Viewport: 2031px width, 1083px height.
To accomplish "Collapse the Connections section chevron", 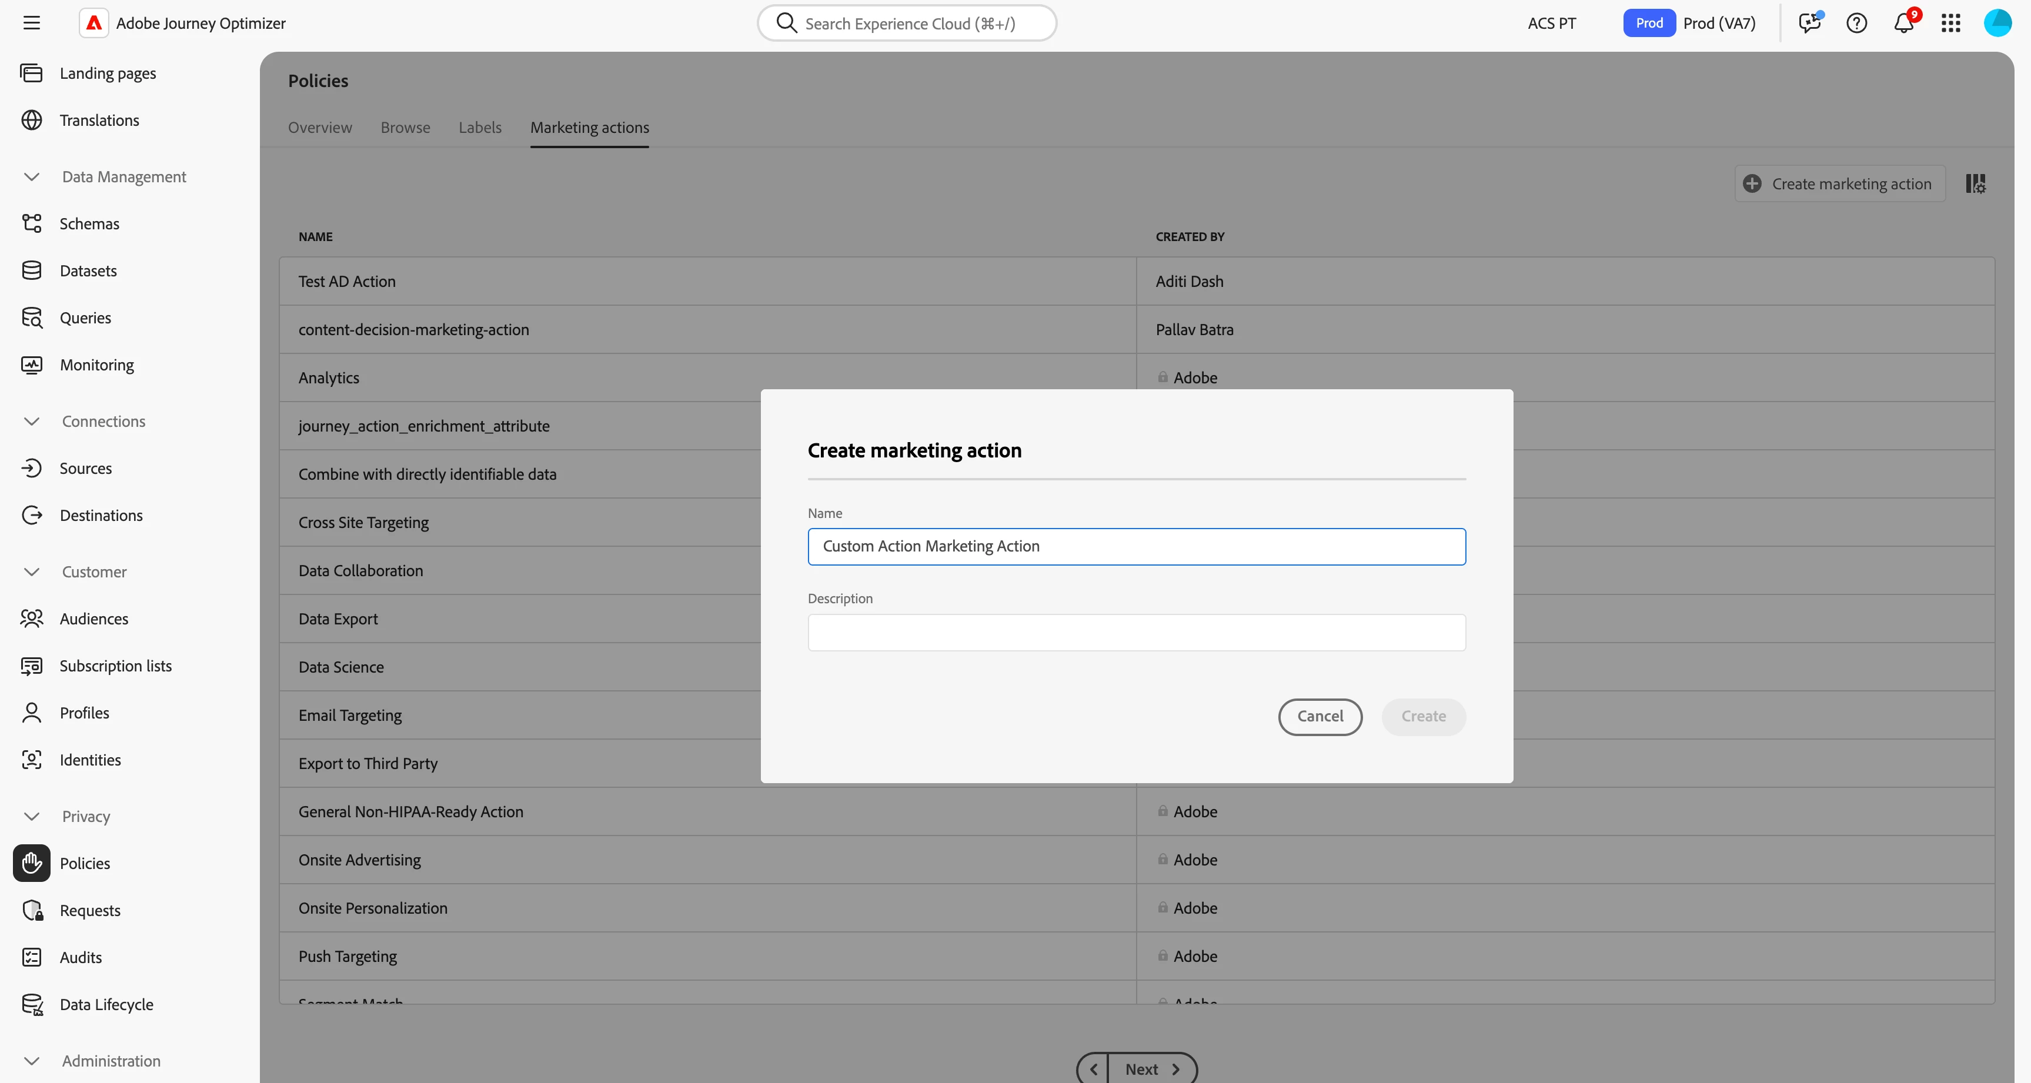I will pyautogui.click(x=32, y=421).
